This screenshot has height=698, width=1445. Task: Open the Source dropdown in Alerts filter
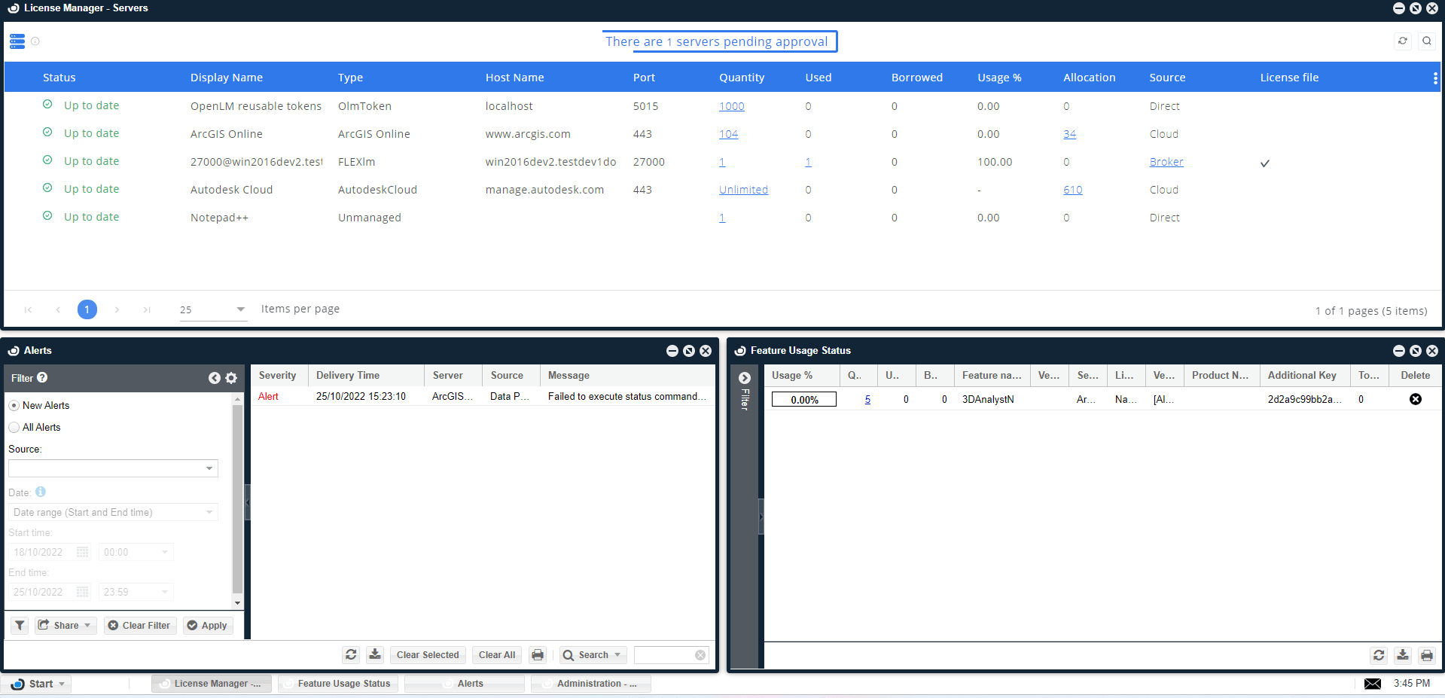coord(209,468)
